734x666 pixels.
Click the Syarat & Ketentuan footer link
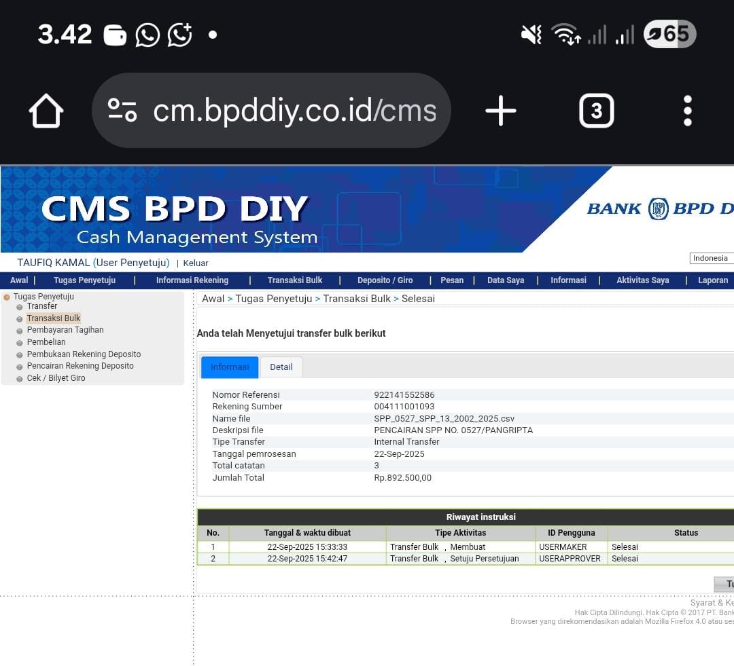click(x=712, y=603)
